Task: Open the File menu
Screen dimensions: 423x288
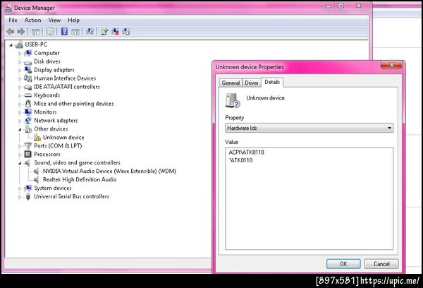Action: pos(13,20)
